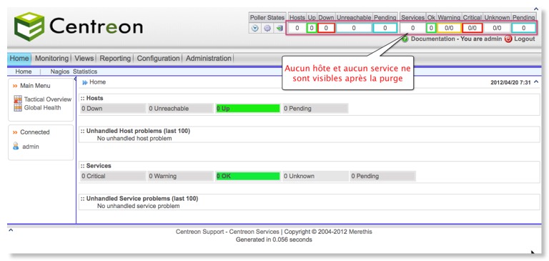The image size is (549, 261).
Task: Click the total Services count cell
Action: point(412,28)
